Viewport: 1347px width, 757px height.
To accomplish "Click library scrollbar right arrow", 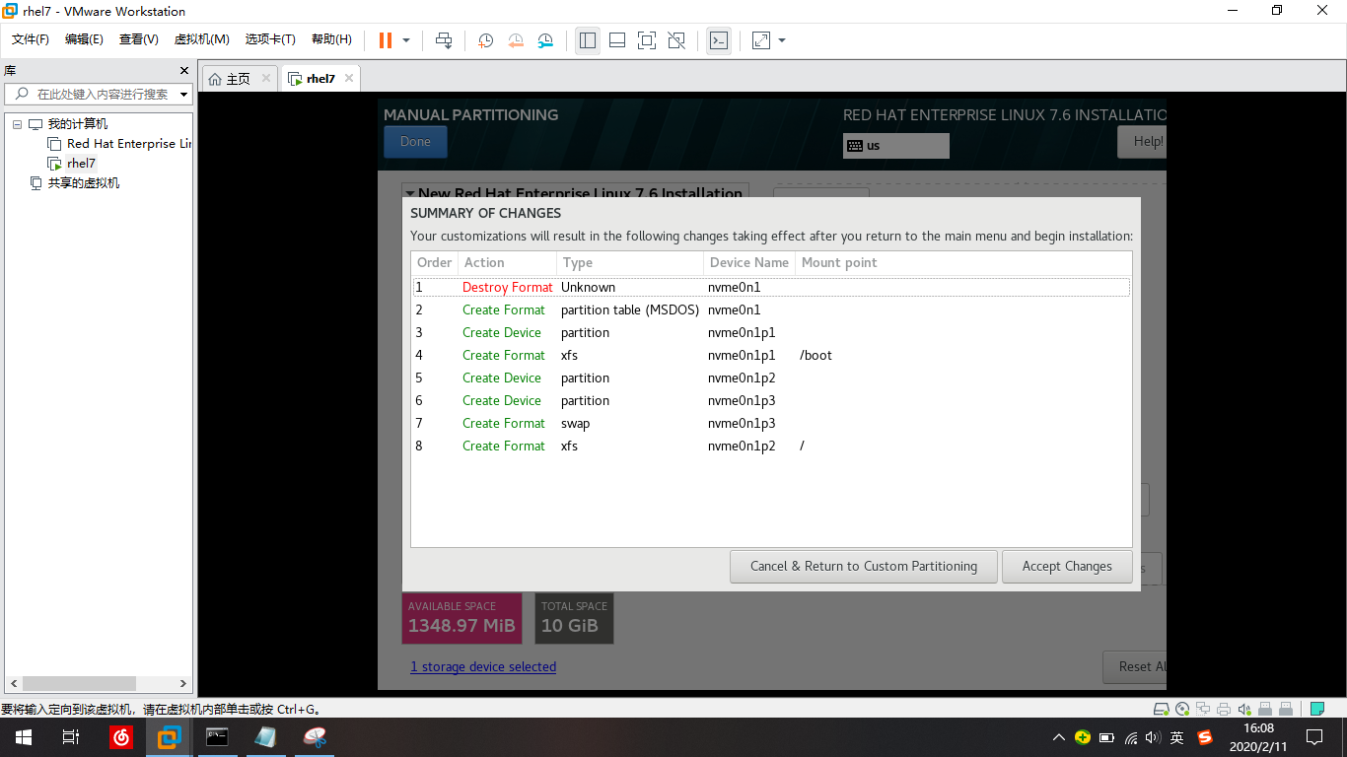I will point(183,683).
